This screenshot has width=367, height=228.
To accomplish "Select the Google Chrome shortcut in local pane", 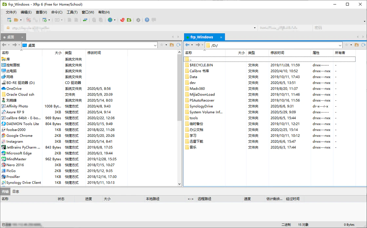I will 20,135.
